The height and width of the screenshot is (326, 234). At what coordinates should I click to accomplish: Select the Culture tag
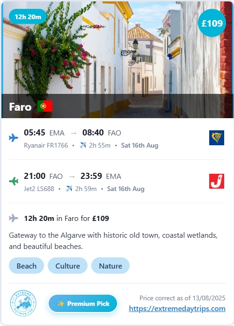67,266
